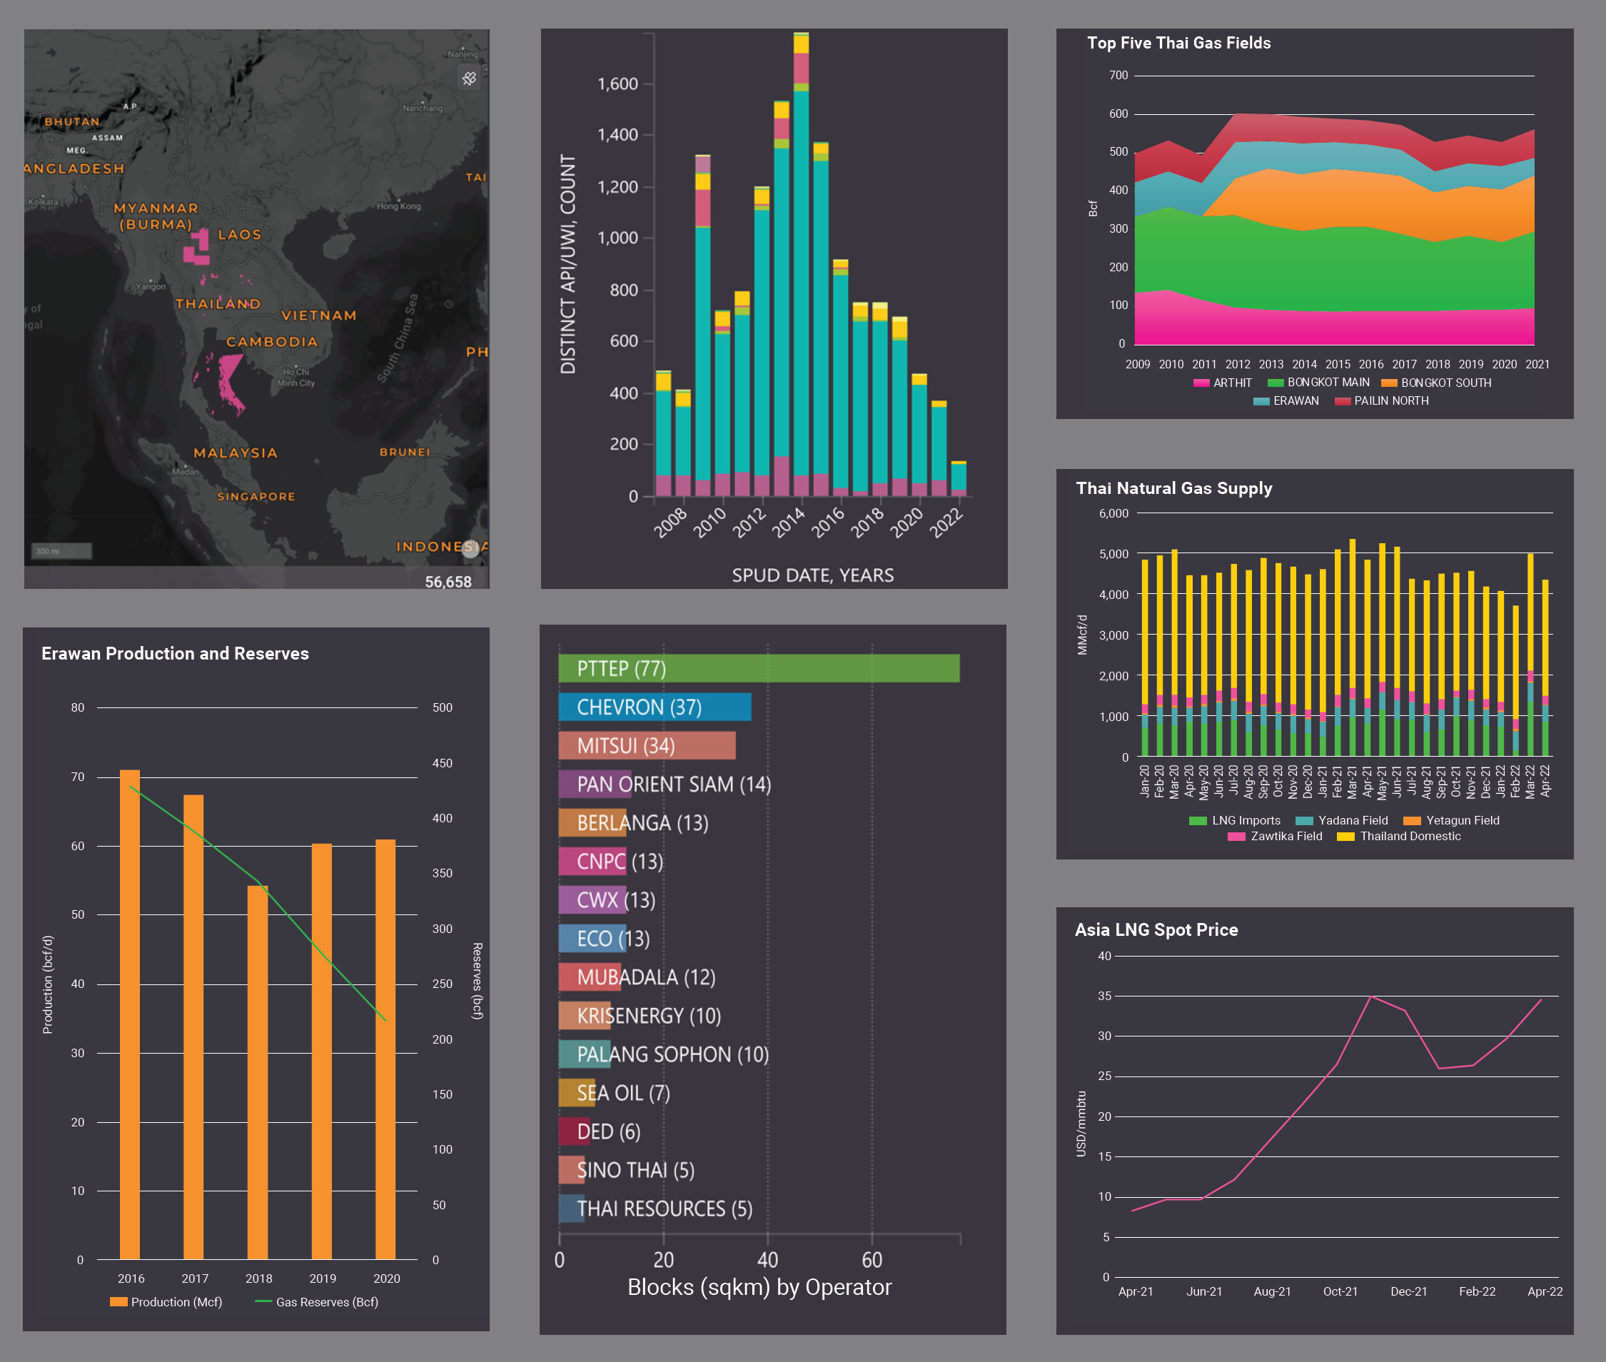Viewport: 1606px width, 1362px height.
Task: Click the 2016 Erawan production bar
Action: [130, 1013]
